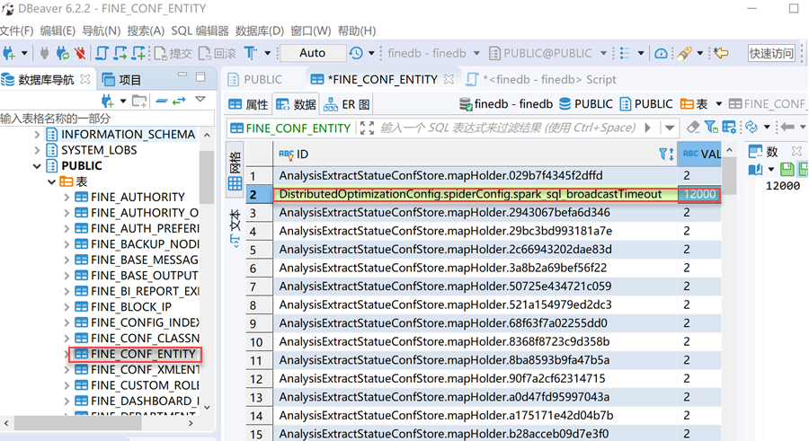Switch to text view (文本) side button

(235, 228)
